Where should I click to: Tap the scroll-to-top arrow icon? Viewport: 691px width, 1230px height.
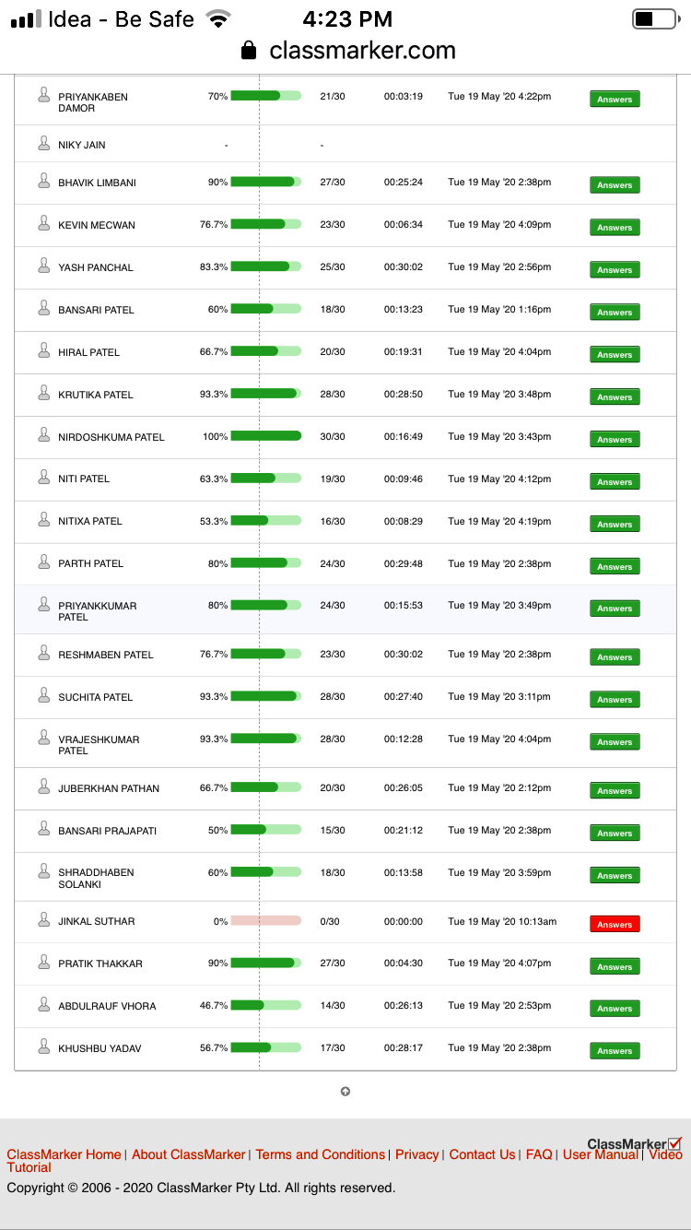pyautogui.click(x=345, y=1092)
